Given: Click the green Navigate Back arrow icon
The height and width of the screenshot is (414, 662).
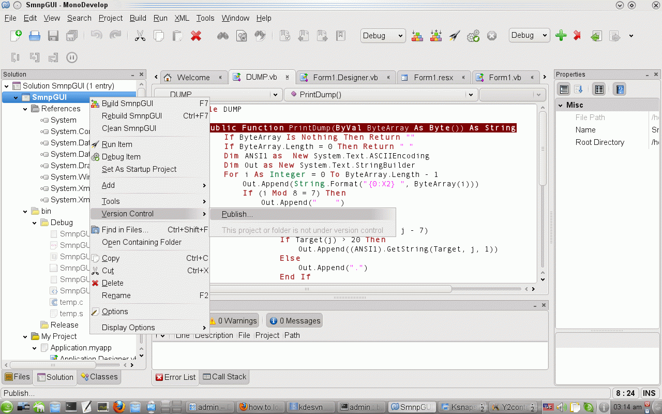Looking at the screenshot, I should (596, 36).
